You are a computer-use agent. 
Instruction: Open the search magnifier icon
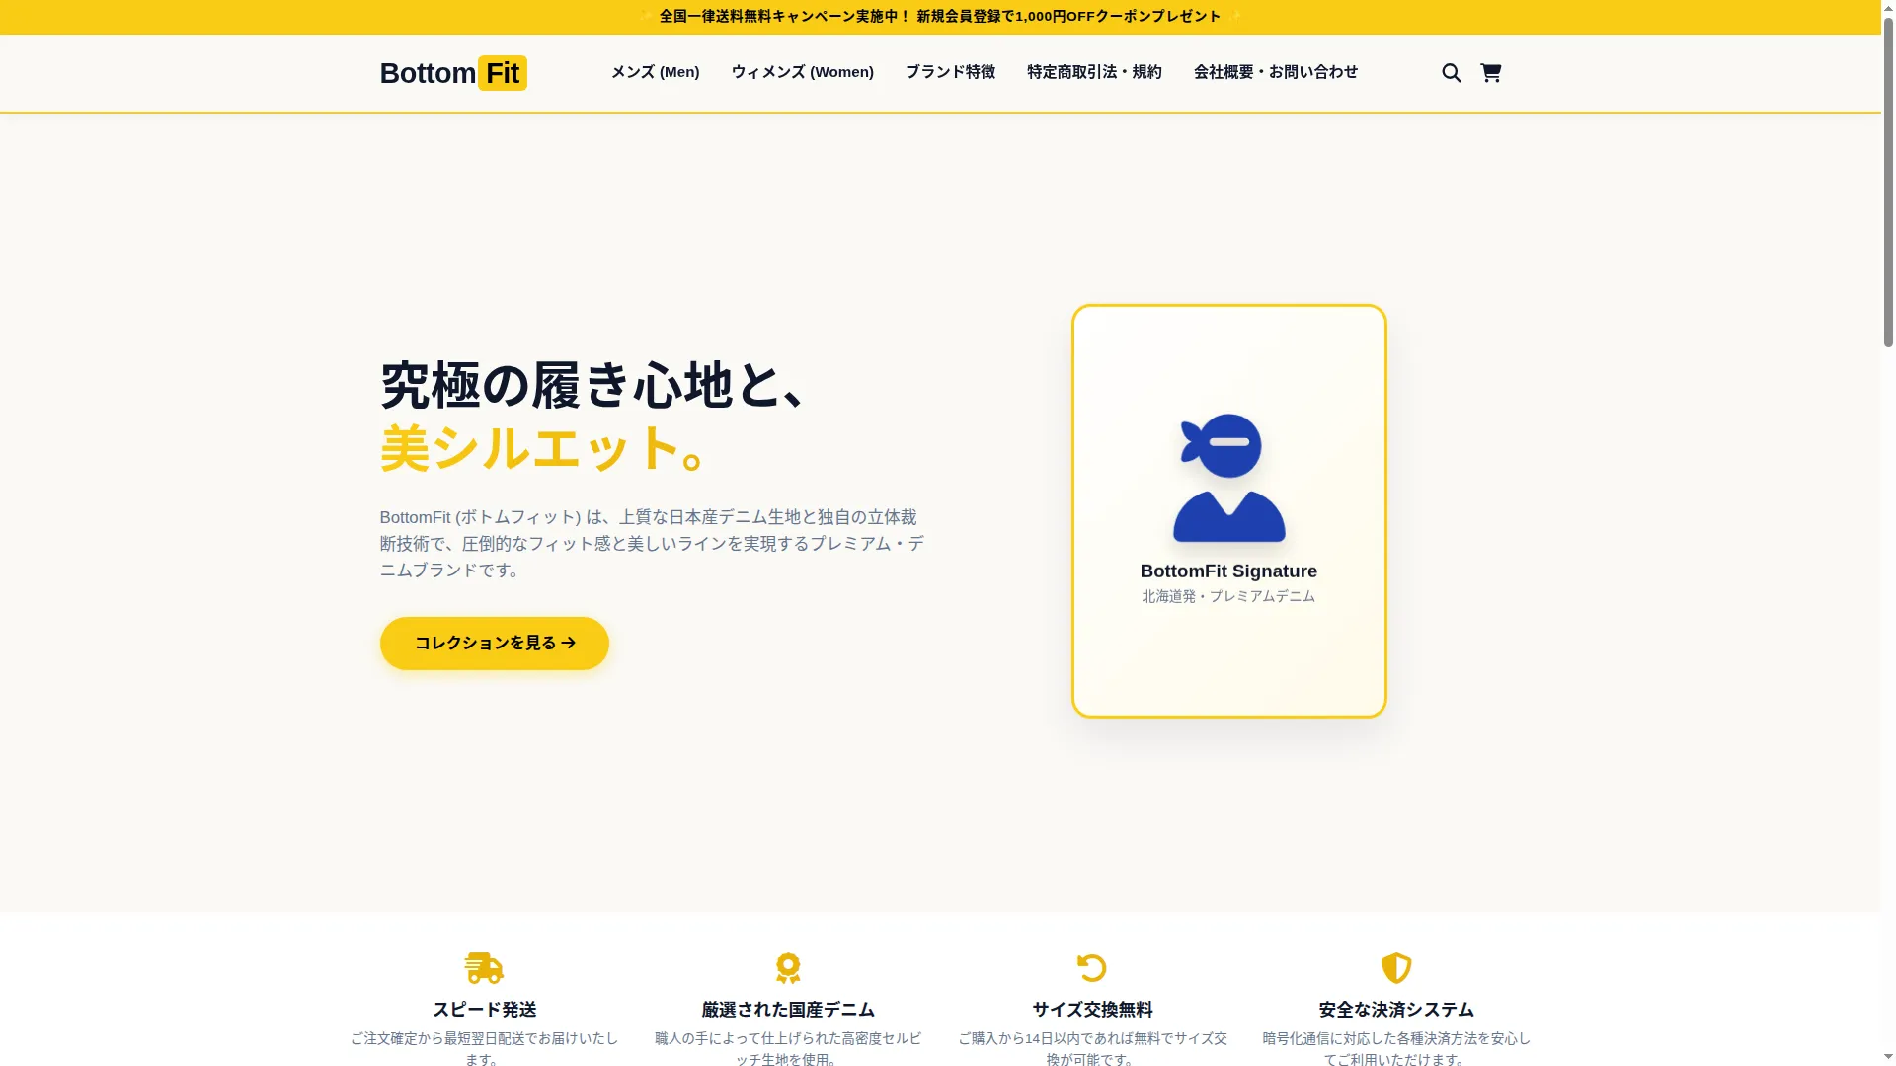click(1451, 73)
